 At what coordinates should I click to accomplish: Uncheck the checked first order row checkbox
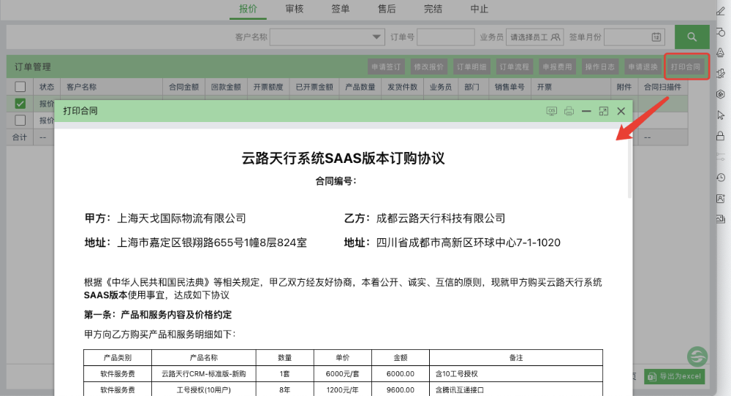point(20,104)
